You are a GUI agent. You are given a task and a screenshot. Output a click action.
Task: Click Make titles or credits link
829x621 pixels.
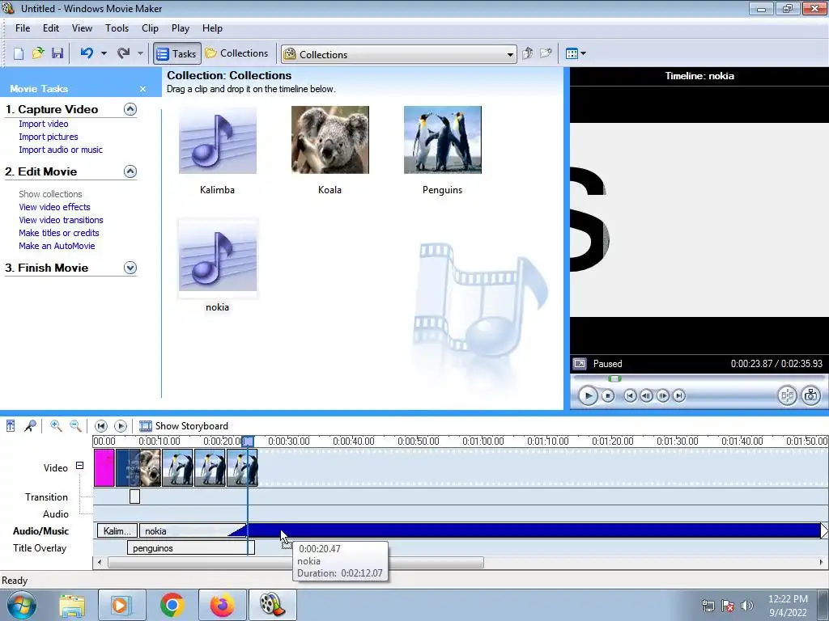[x=58, y=233]
